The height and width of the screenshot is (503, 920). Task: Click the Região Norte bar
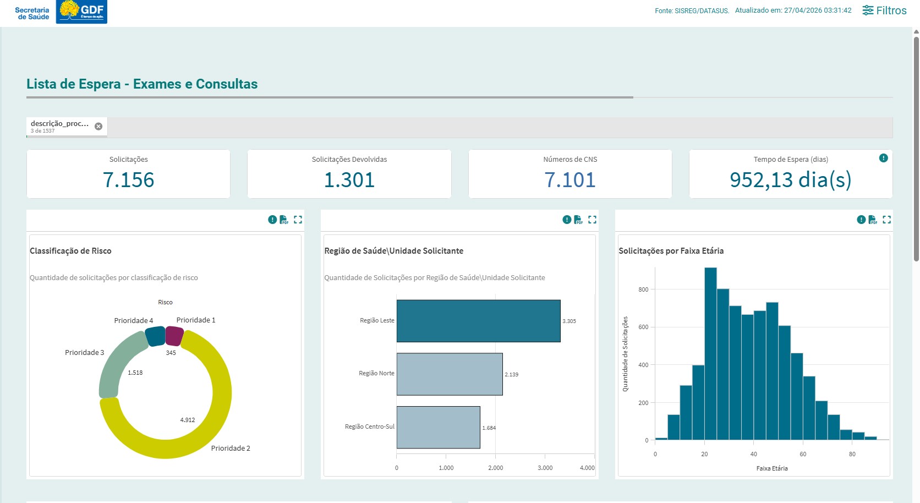click(x=450, y=374)
